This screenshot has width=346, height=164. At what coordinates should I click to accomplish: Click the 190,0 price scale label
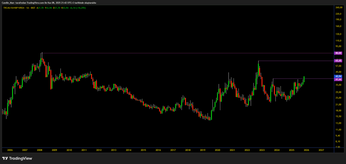tap(339, 19)
